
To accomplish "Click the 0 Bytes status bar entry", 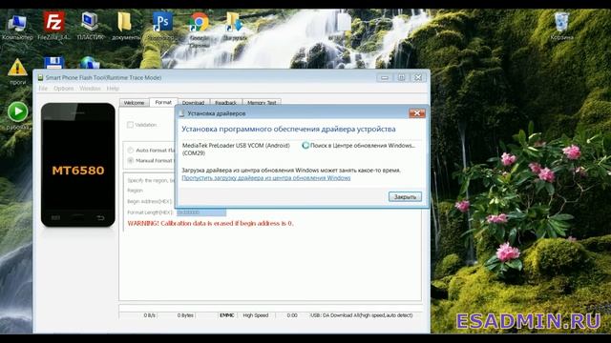I will coord(185,315).
